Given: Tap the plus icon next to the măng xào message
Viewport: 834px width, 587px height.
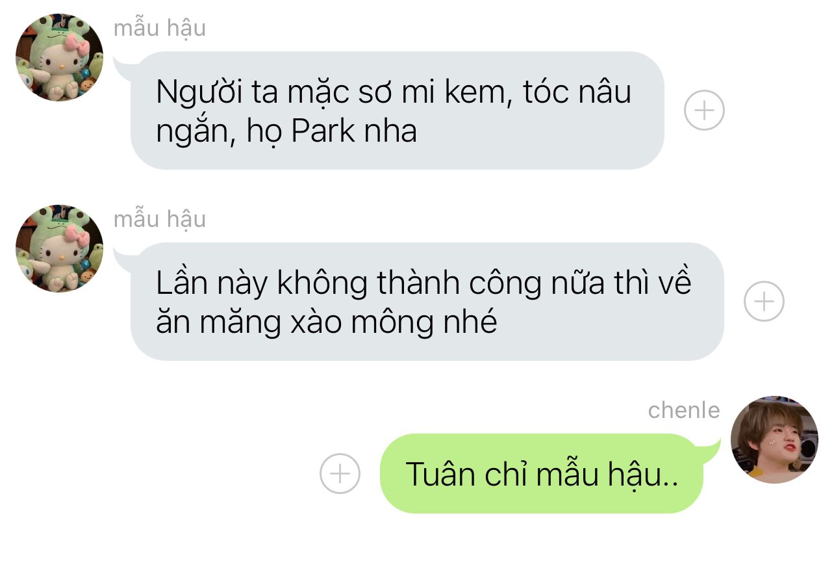Looking at the screenshot, I should (764, 301).
